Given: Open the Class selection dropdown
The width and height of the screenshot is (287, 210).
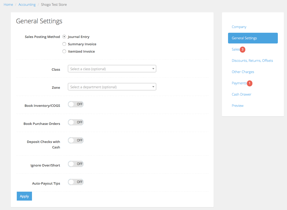Looking at the screenshot, I should [x=112, y=69].
